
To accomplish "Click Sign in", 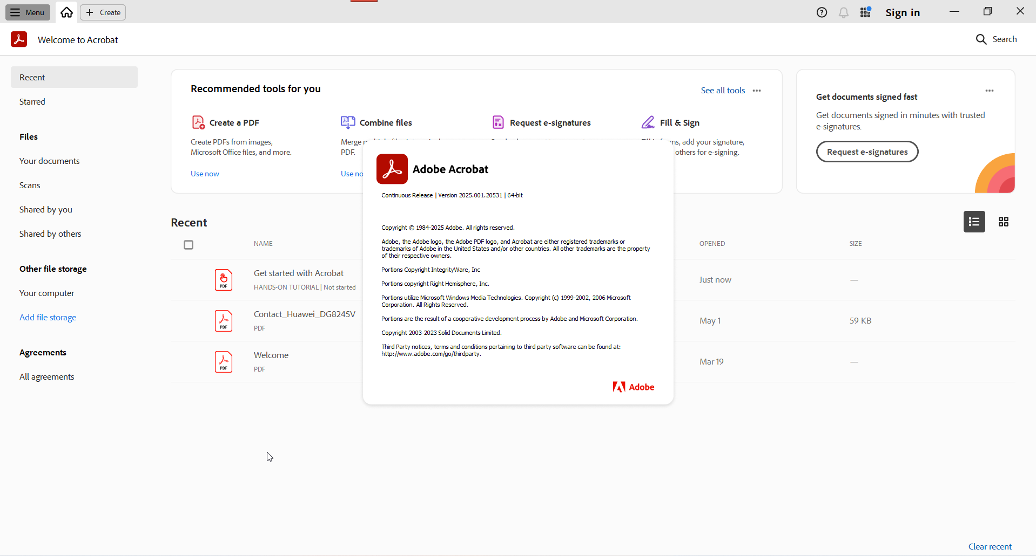I will (903, 12).
